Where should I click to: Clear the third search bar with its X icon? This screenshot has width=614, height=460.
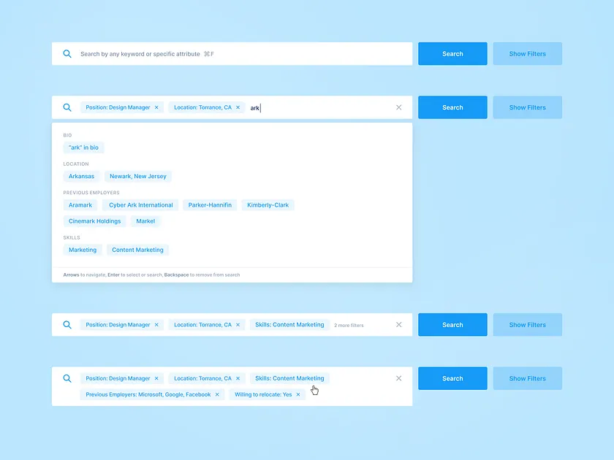point(398,325)
